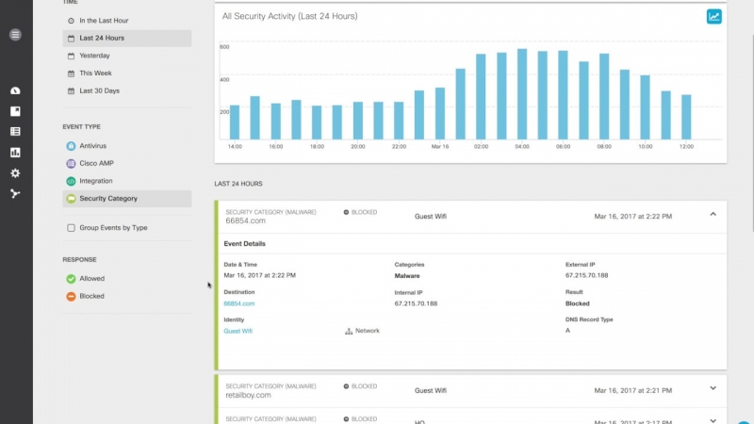Expand the HQ event row at 2:17 PM
Screen dimensions: 754x424
[x=713, y=420]
